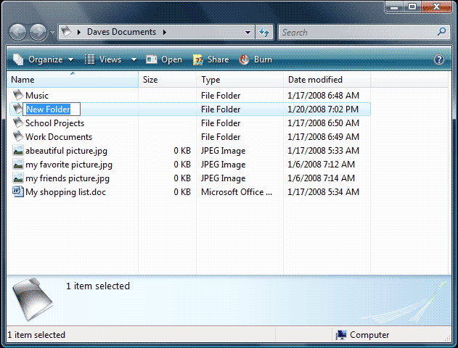Viewport: 458px width, 348px height.
Task: Click the folder icon in address bar
Action: [x=67, y=31]
